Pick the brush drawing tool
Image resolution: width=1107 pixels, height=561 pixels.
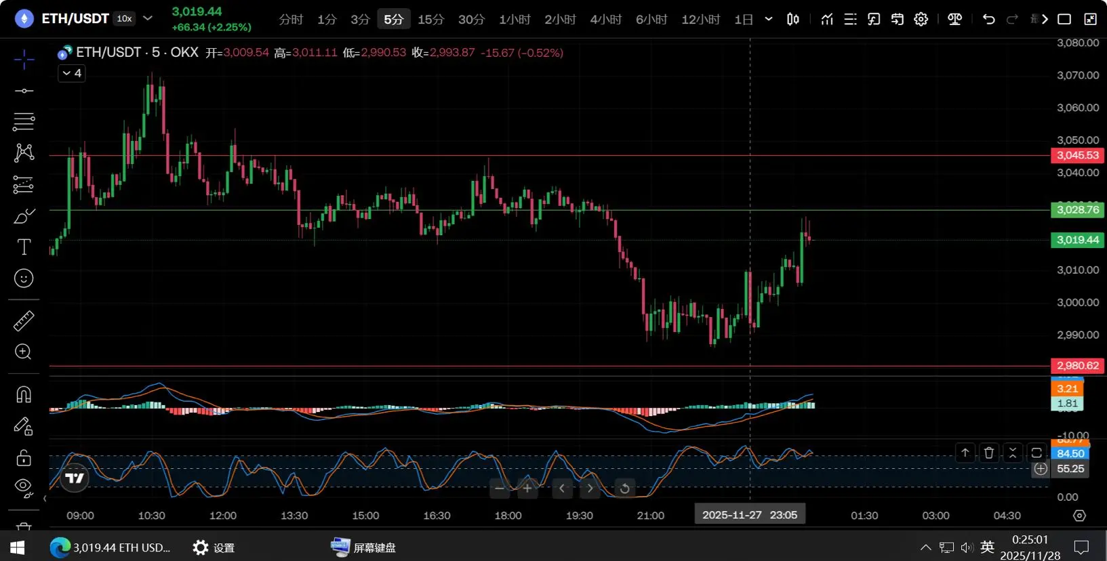coord(24,216)
